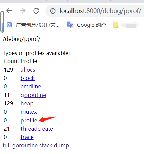Image resolution: width=144 pixels, height=154 pixels.
Task: Click the 广告创意/设计/文... bookmark label
Action: click(x=38, y=25)
